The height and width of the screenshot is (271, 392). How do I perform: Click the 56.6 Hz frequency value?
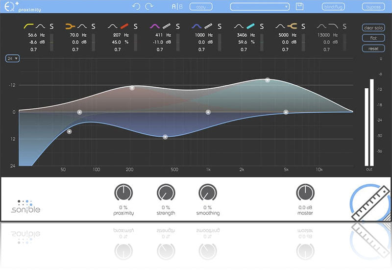tap(32, 35)
